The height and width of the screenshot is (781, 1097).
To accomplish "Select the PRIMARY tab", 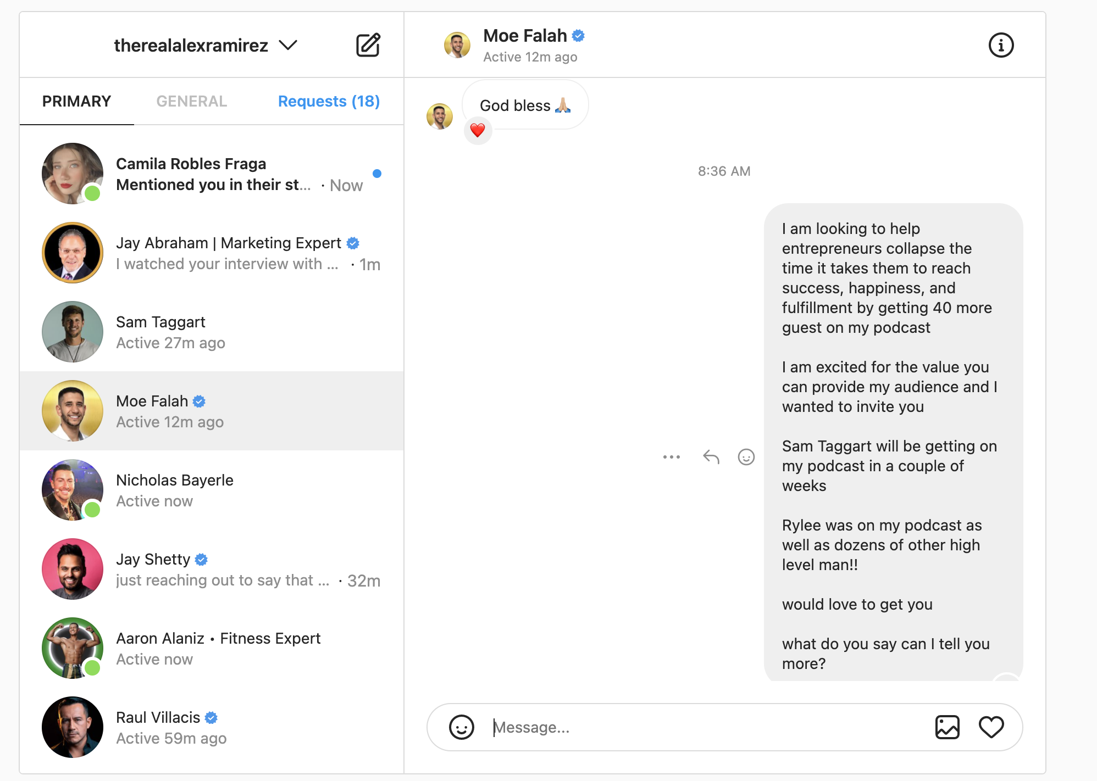I will coord(77,101).
